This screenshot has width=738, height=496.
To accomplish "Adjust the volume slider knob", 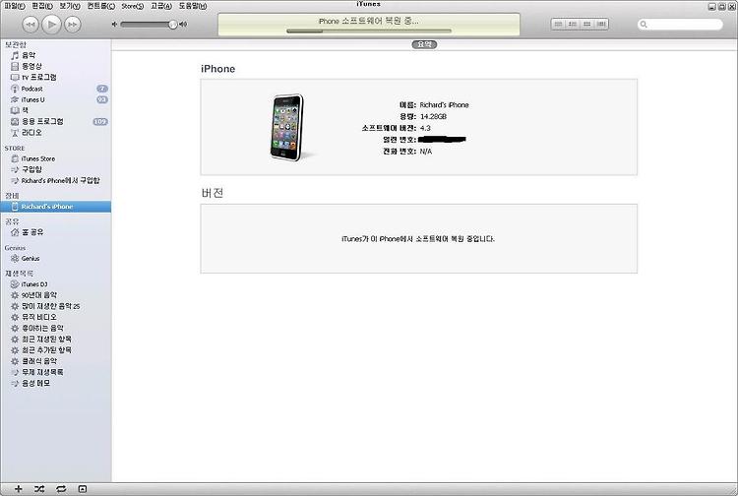I will point(173,25).
